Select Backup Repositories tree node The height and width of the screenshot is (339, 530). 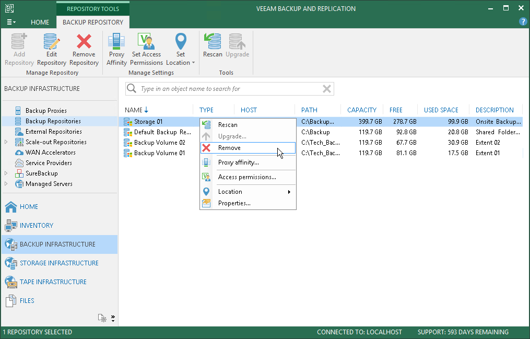53,121
